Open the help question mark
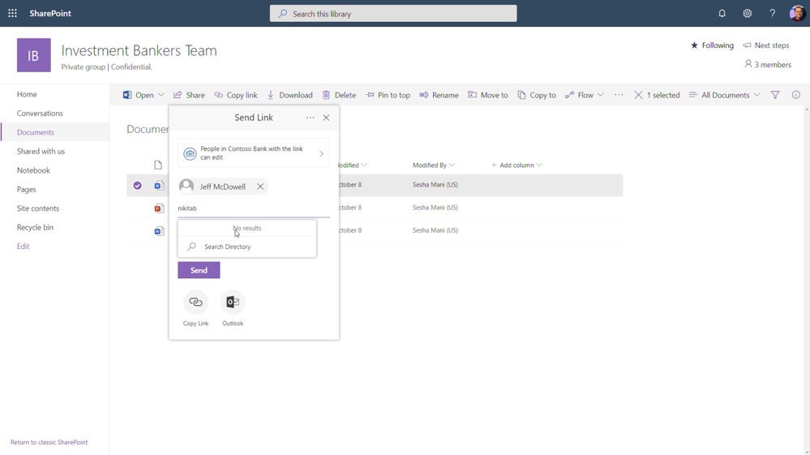810x455 pixels. point(772,14)
